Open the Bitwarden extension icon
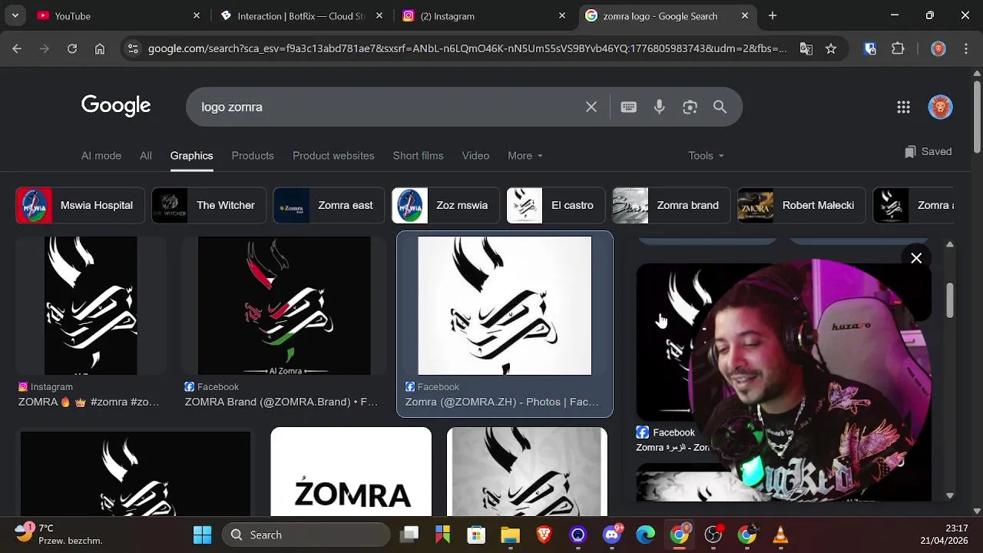 (x=870, y=48)
